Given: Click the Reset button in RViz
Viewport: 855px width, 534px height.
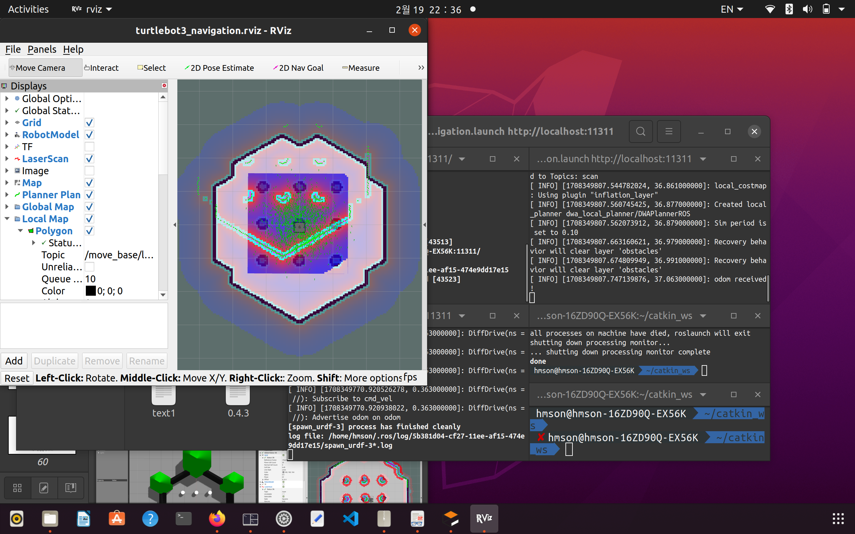Looking at the screenshot, I should click(x=17, y=378).
